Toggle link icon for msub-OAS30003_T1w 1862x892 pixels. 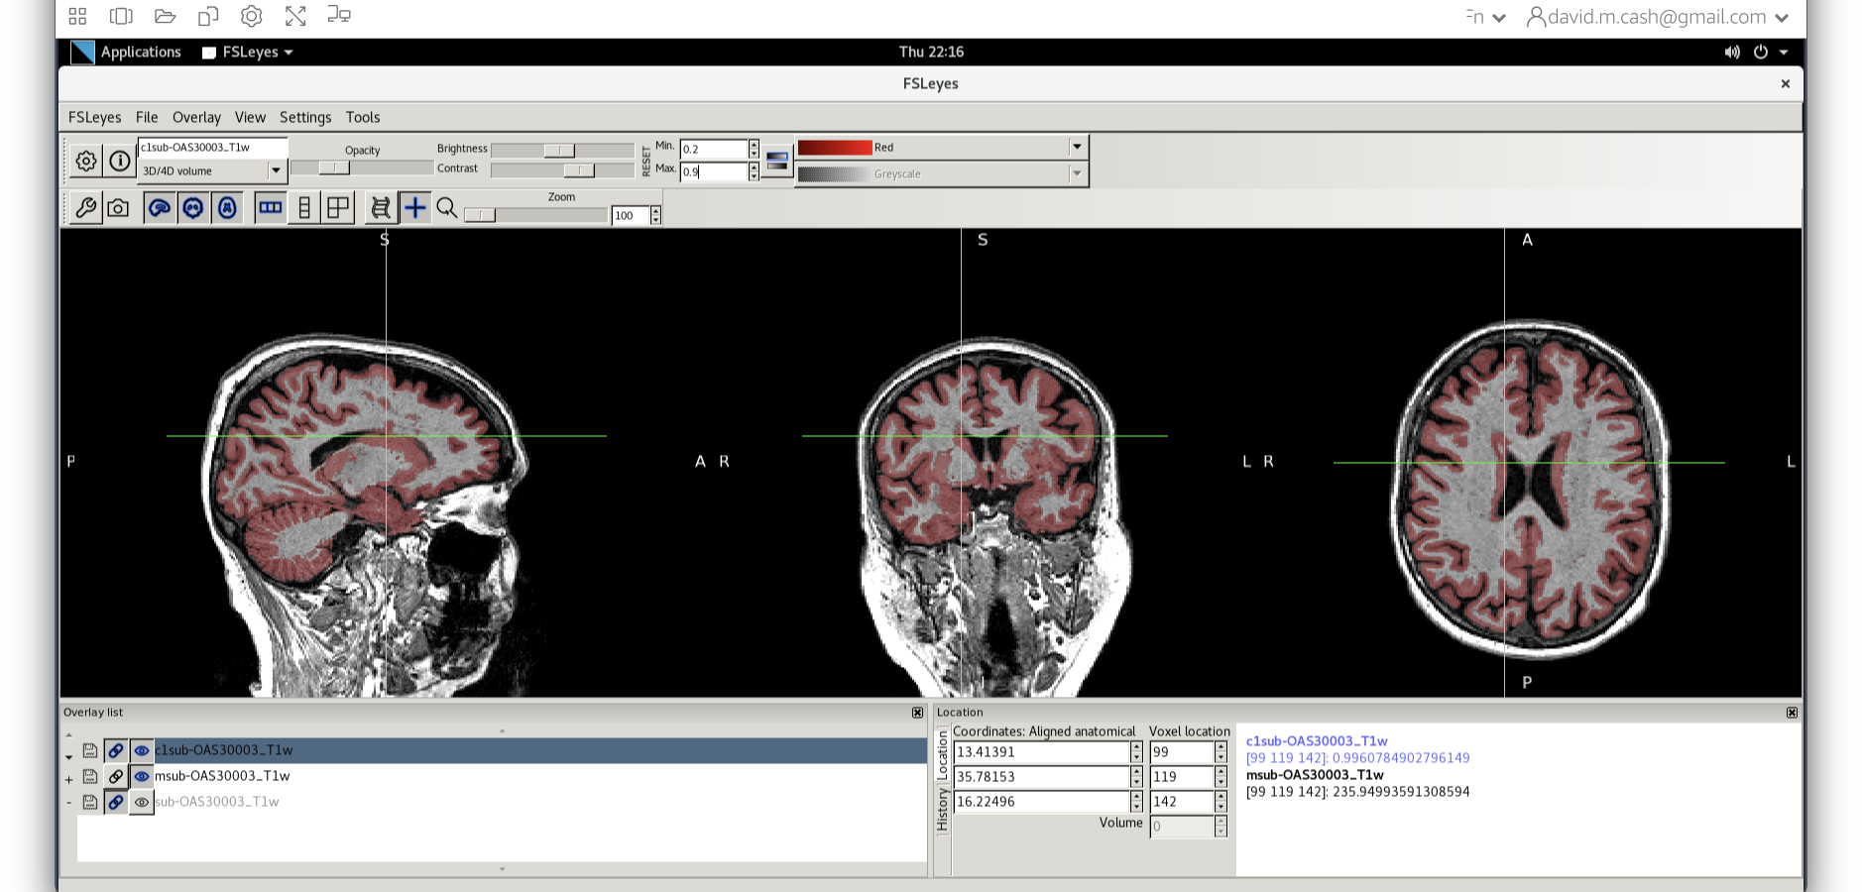click(116, 776)
